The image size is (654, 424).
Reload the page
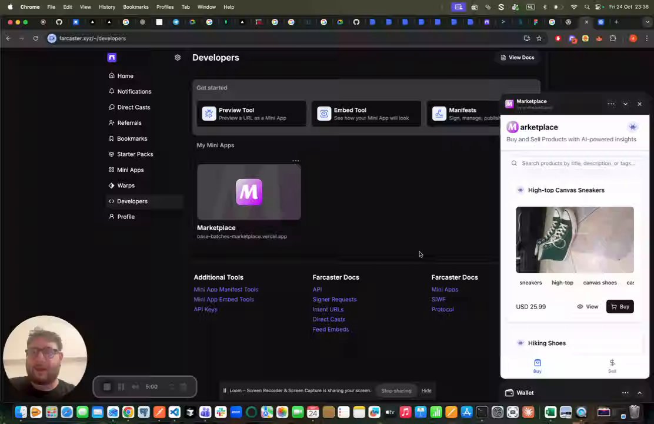click(x=35, y=38)
